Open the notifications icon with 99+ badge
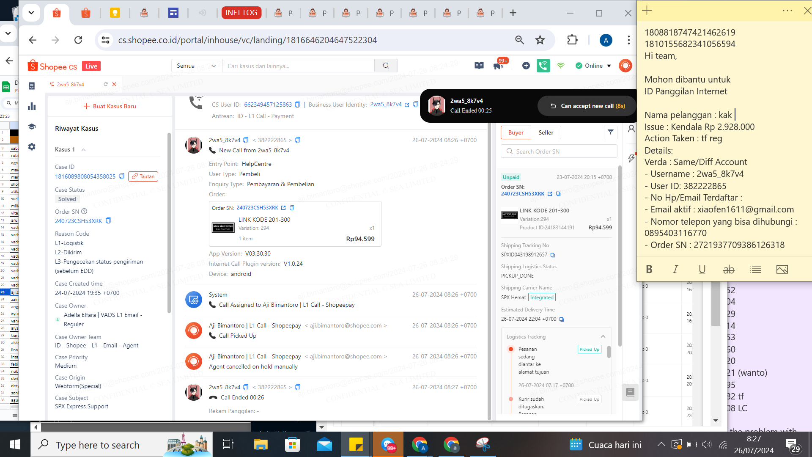 (499, 66)
